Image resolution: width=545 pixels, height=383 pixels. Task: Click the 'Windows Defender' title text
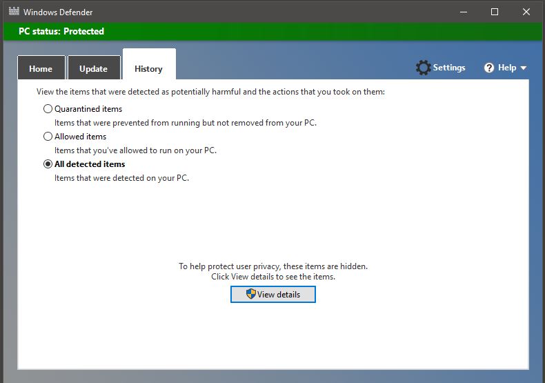click(x=58, y=12)
